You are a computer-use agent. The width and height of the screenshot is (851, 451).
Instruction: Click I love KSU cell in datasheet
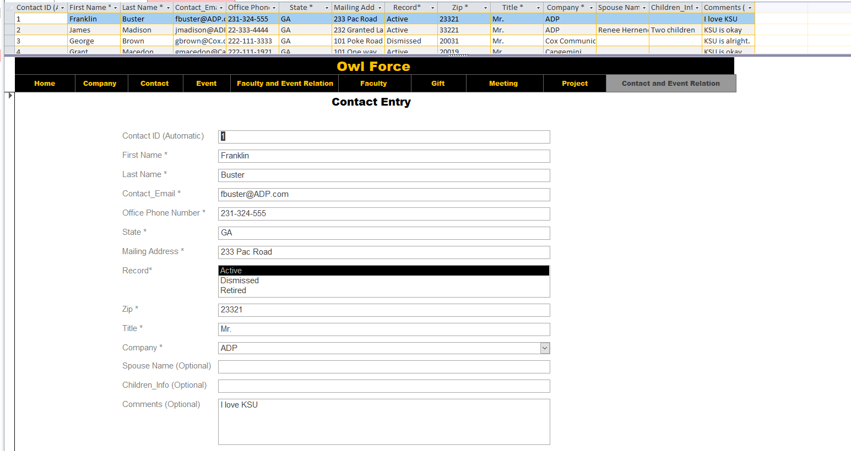728,19
